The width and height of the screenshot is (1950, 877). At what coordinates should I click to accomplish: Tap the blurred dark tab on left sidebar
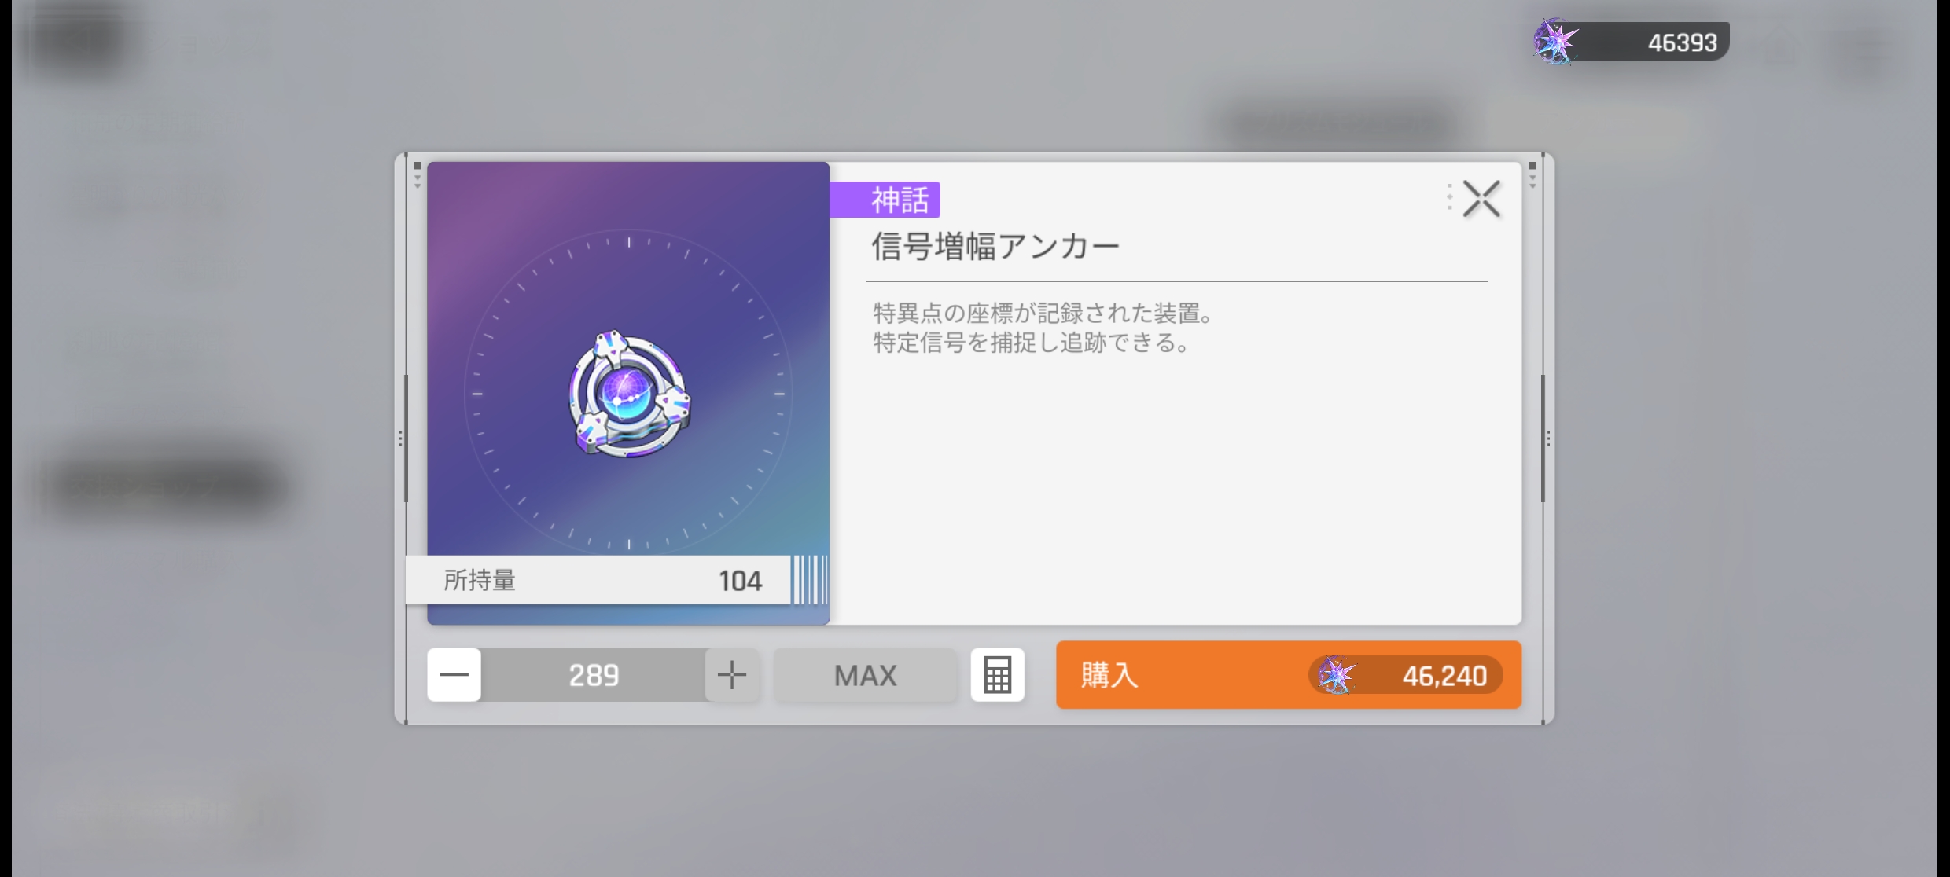pos(165,487)
